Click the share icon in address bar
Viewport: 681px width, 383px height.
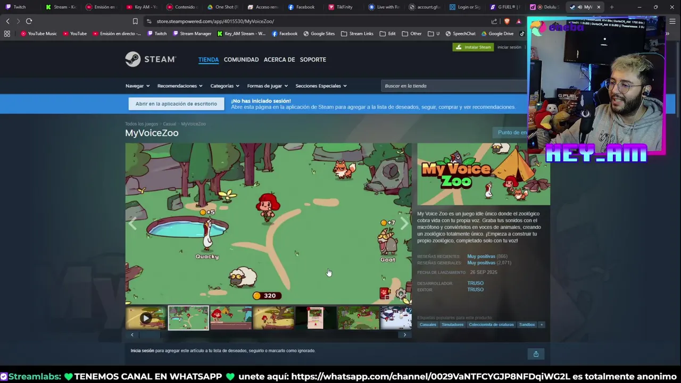494,21
